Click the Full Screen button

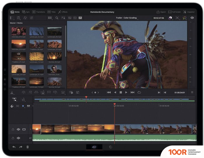click(174, 12)
